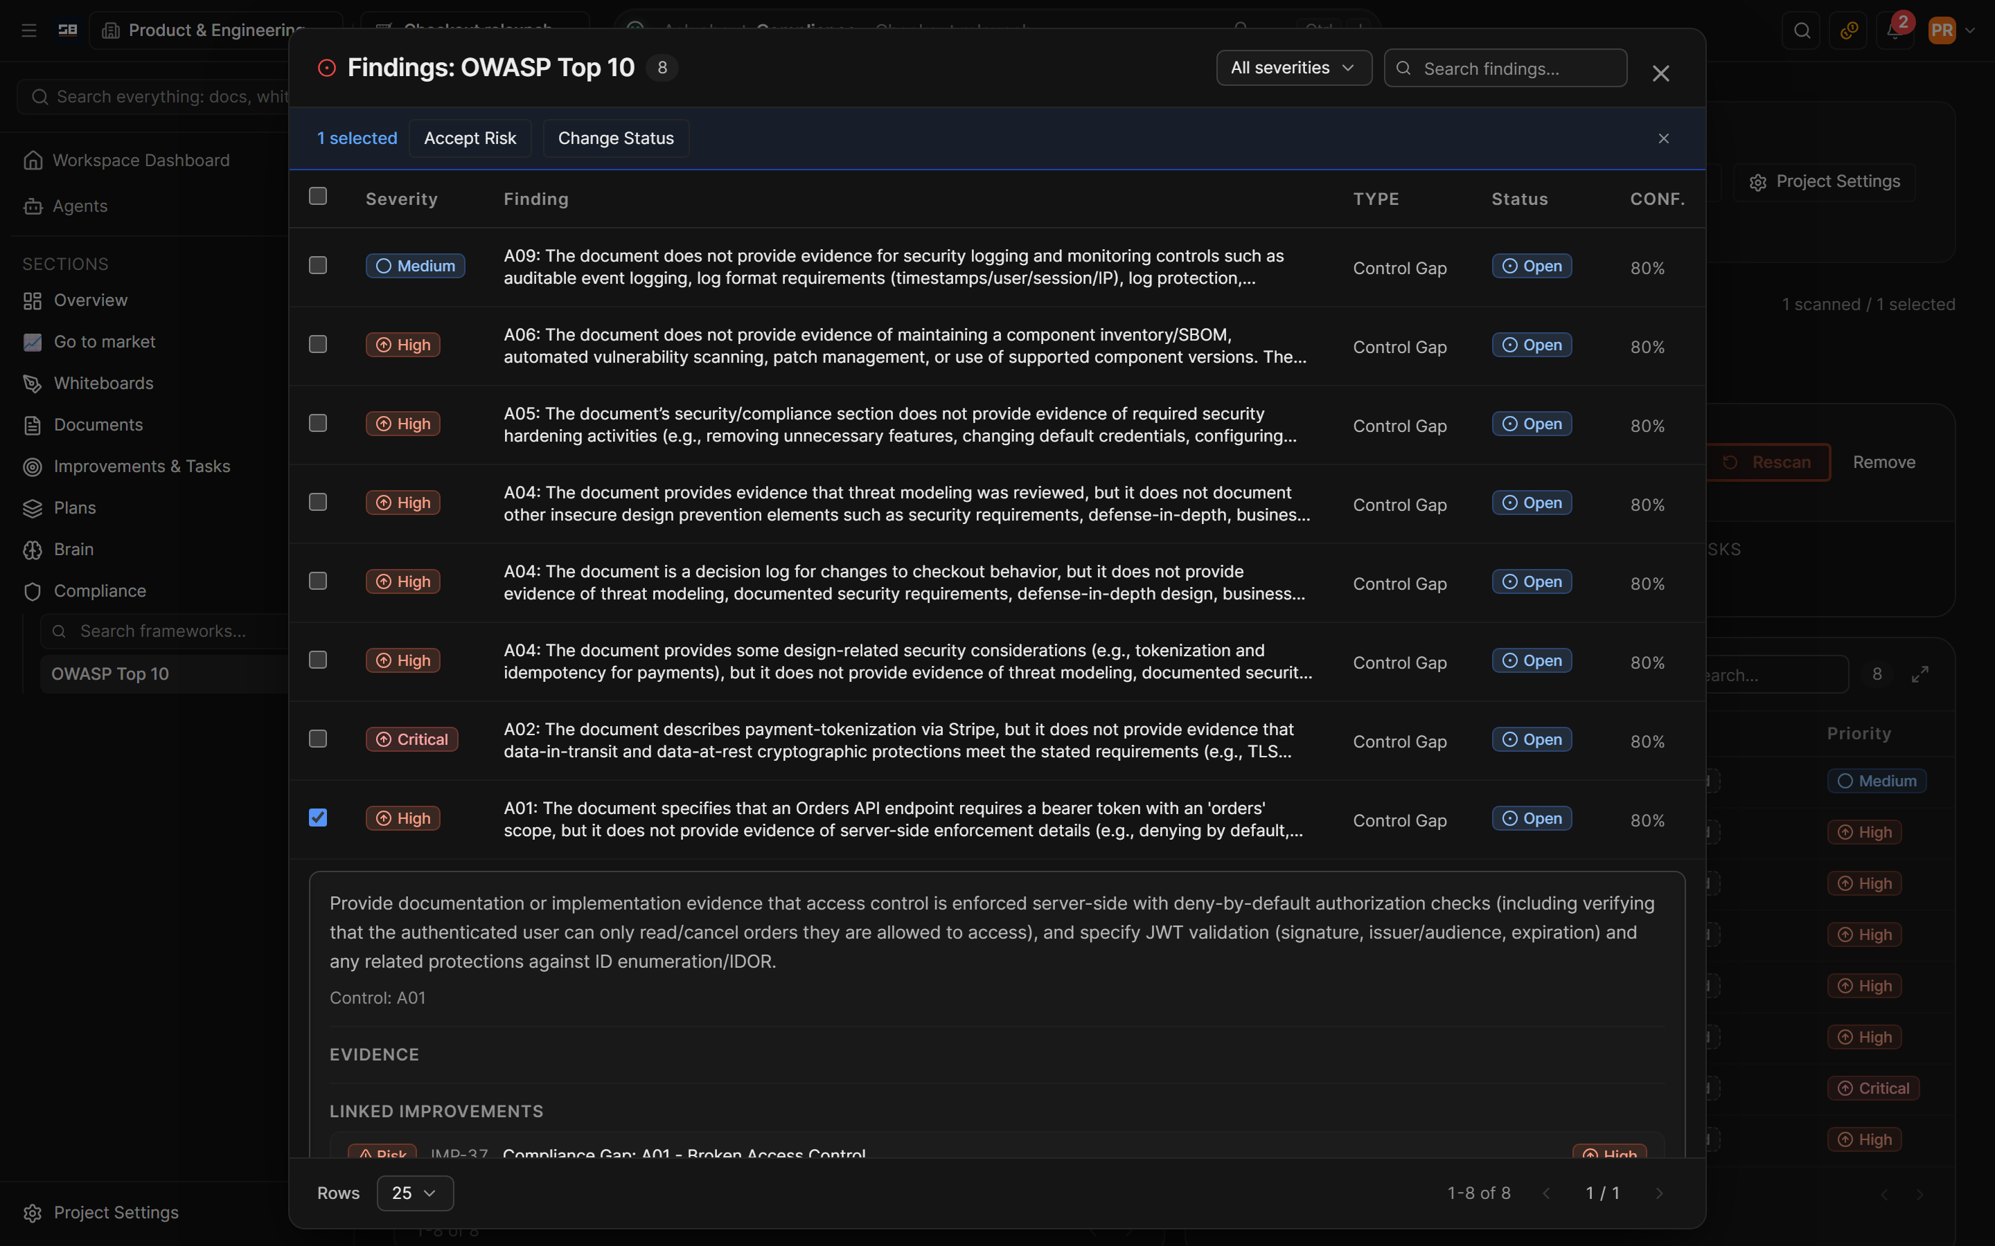Click the global search magnifier icon
The height and width of the screenshot is (1246, 1995).
click(x=1802, y=30)
